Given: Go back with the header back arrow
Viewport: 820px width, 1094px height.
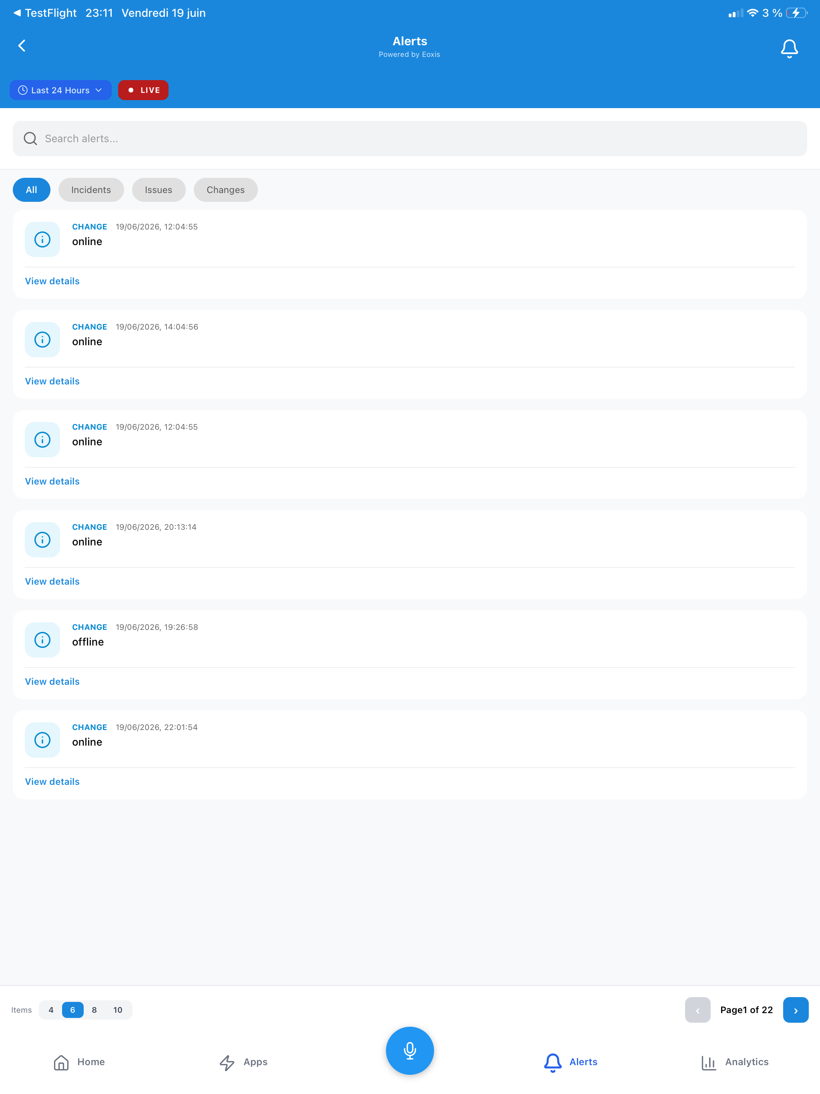Looking at the screenshot, I should pos(22,46).
